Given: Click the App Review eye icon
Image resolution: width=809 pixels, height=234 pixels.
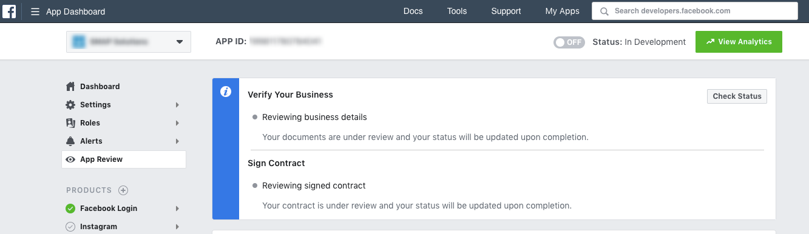Looking at the screenshot, I should tap(70, 159).
